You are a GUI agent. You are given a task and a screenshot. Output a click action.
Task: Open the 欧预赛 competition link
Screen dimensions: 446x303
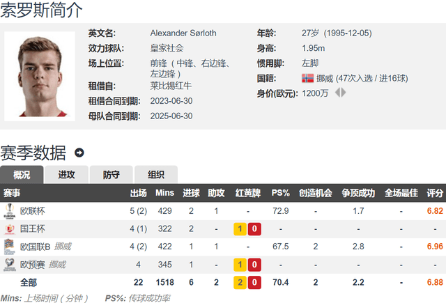[x=33, y=265]
